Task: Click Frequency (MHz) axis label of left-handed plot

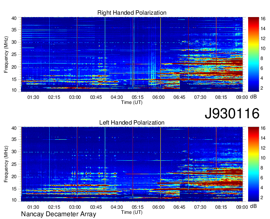Action: click(6, 164)
